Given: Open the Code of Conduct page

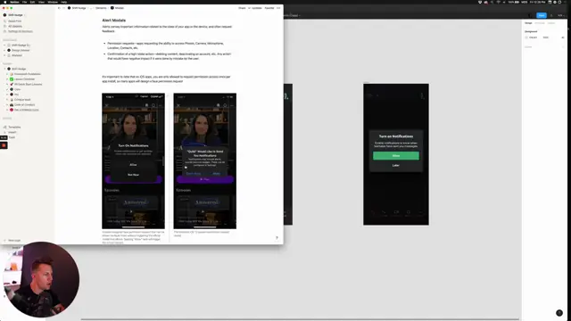Looking at the screenshot, I should [x=24, y=104].
